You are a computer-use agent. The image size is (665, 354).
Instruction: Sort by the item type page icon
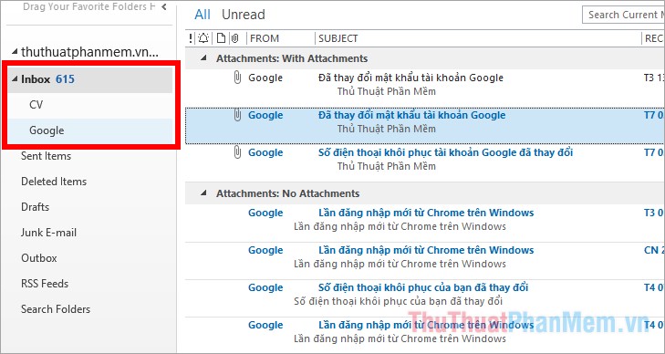pos(221,38)
